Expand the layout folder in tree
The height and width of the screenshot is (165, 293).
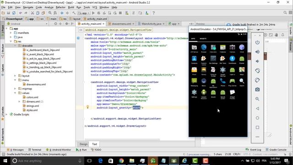pos(15,76)
